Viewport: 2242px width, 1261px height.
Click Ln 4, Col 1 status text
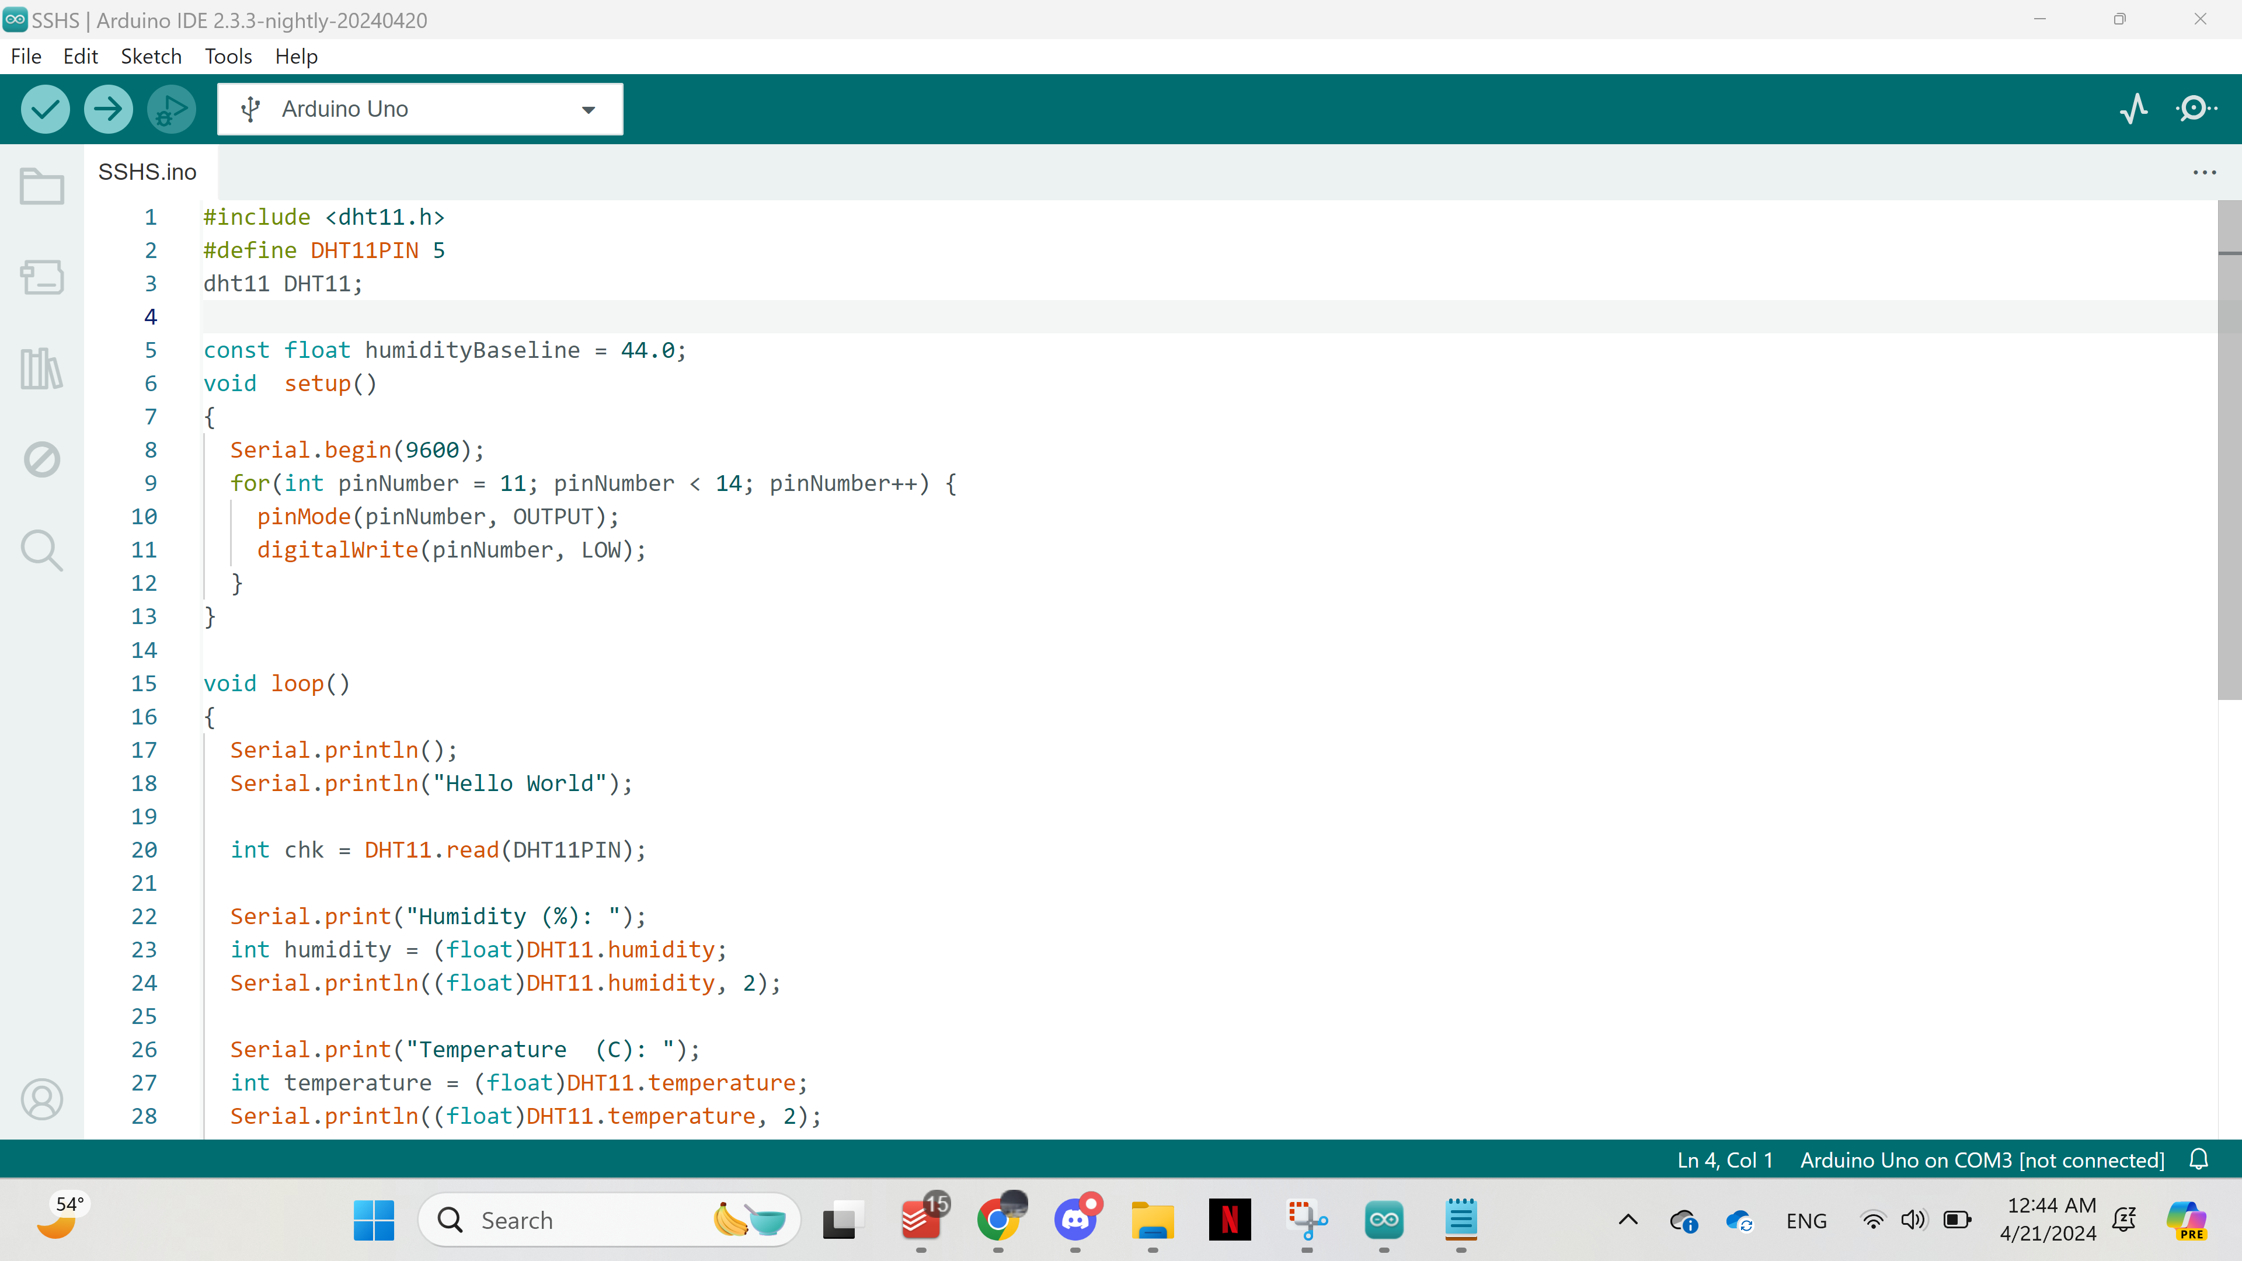click(x=1724, y=1160)
